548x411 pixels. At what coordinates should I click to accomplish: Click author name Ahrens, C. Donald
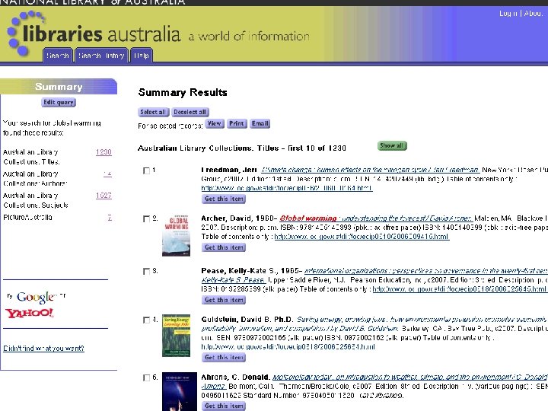(x=235, y=377)
